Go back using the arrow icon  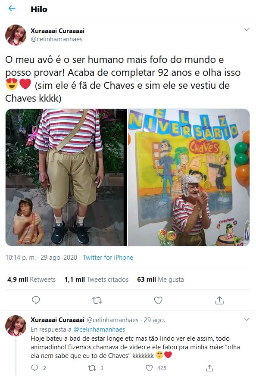tap(12, 8)
